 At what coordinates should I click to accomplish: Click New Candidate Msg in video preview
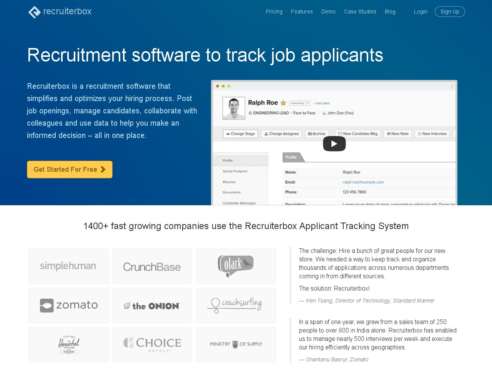coord(357,134)
